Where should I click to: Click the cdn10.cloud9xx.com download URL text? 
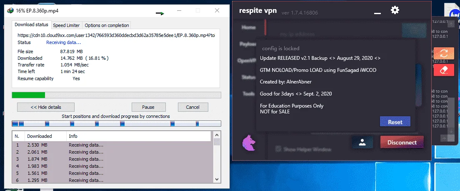coord(116,35)
